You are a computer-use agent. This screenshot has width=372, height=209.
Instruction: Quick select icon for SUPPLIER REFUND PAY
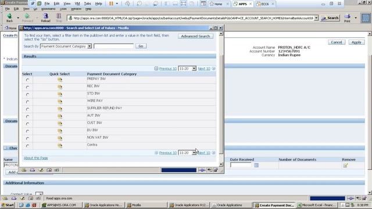point(60,109)
